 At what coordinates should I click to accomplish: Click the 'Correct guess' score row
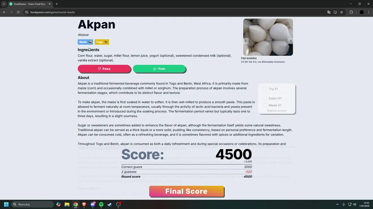[x=186, y=167]
